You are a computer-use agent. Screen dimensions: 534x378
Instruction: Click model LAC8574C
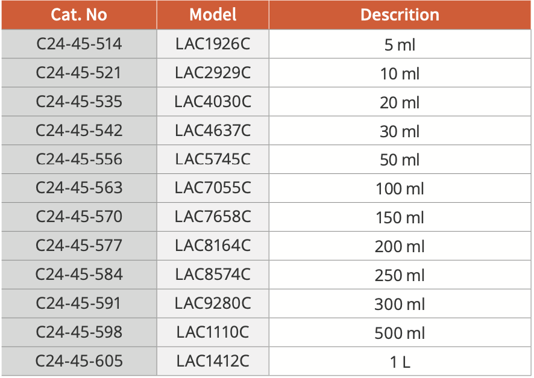[213, 274]
